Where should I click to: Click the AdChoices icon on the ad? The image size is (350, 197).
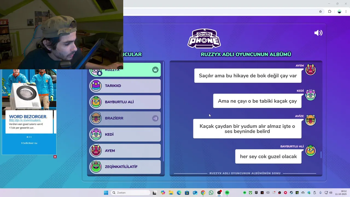click(x=55, y=157)
